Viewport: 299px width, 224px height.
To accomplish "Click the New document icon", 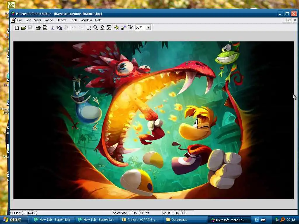I will (x=17, y=28).
